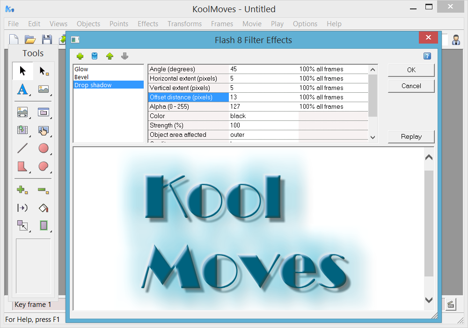468x328 pixels.
Task: Select the delete point minus tool
Action: pyautogui.click(x=44, y=190)
